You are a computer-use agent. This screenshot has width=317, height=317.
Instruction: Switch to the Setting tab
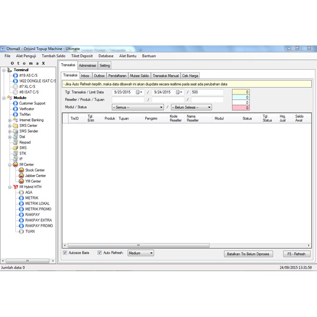coord(105,66)
